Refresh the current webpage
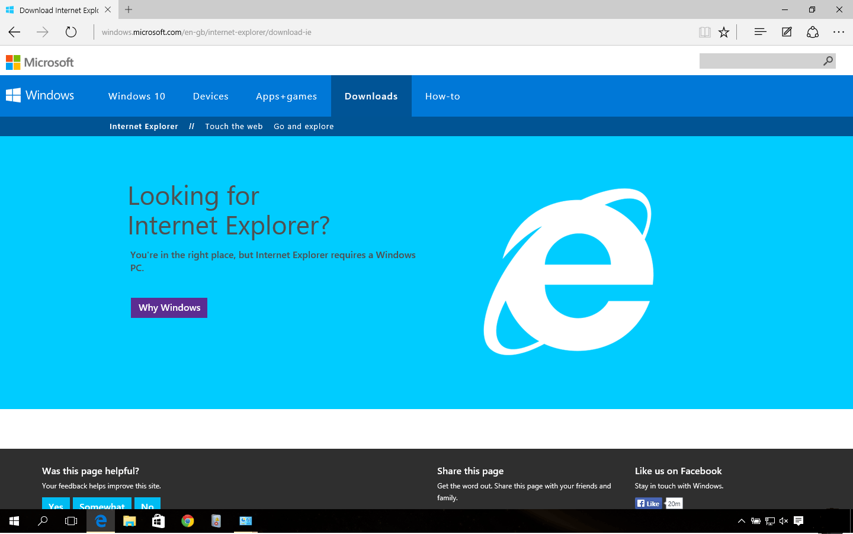Viewport: 853px width, 534px height. 71,32
